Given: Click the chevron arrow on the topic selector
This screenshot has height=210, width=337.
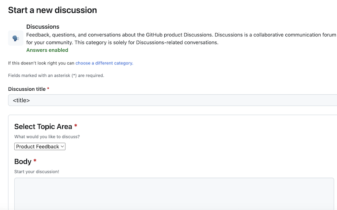Looking at the screenshot, I should click(62, 147).
